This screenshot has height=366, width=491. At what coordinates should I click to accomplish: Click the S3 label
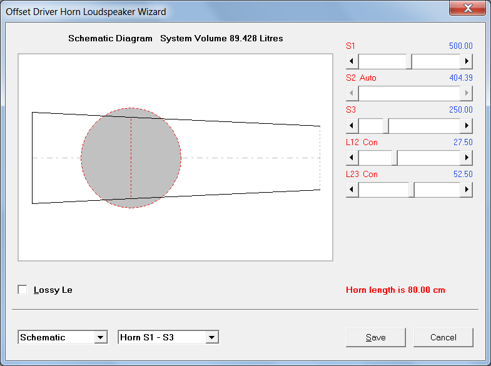click(x=351, y=109)
